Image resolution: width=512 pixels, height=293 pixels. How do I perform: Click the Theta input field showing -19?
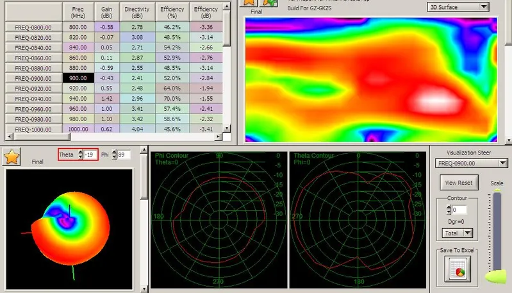pyautogui.click(x=90, y=155)
